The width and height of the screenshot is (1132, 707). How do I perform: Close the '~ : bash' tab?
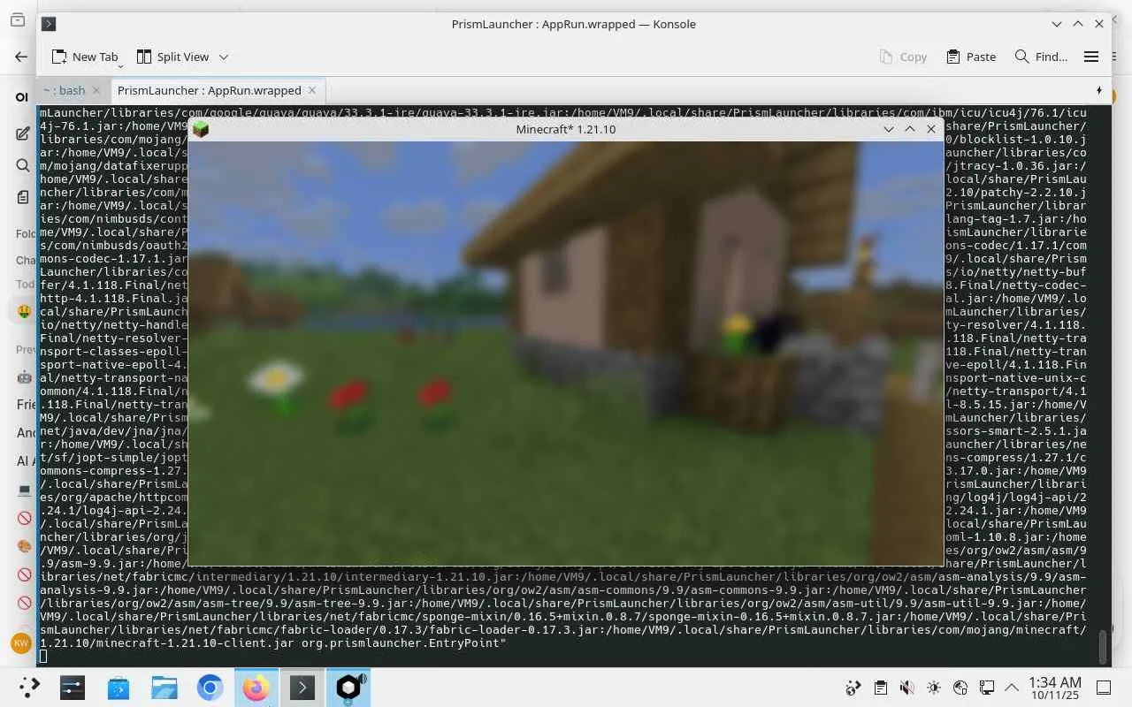[x=96, y=90]
